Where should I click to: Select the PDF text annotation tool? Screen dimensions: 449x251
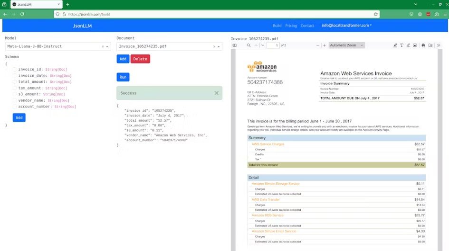[402, 45]
